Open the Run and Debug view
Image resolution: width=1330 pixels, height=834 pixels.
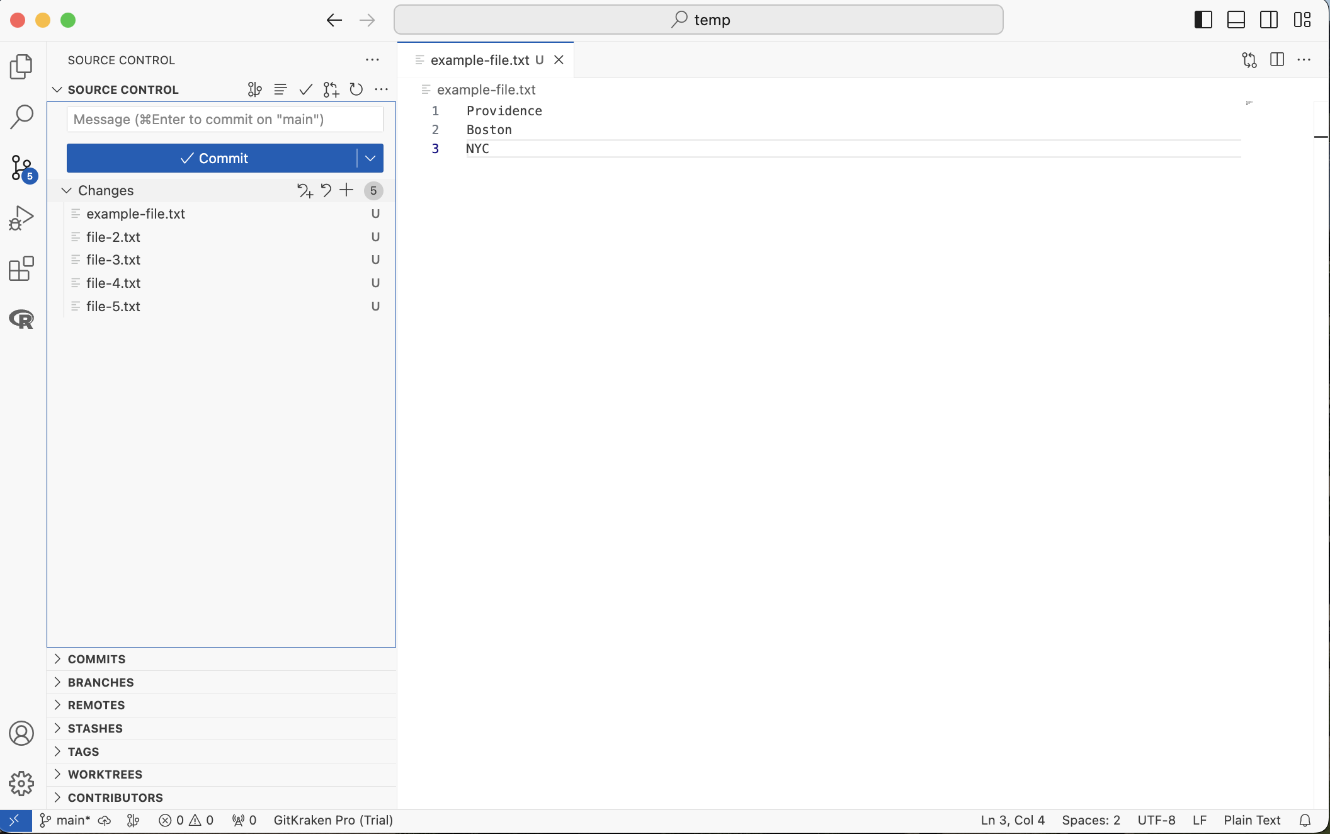coord(21,218)
